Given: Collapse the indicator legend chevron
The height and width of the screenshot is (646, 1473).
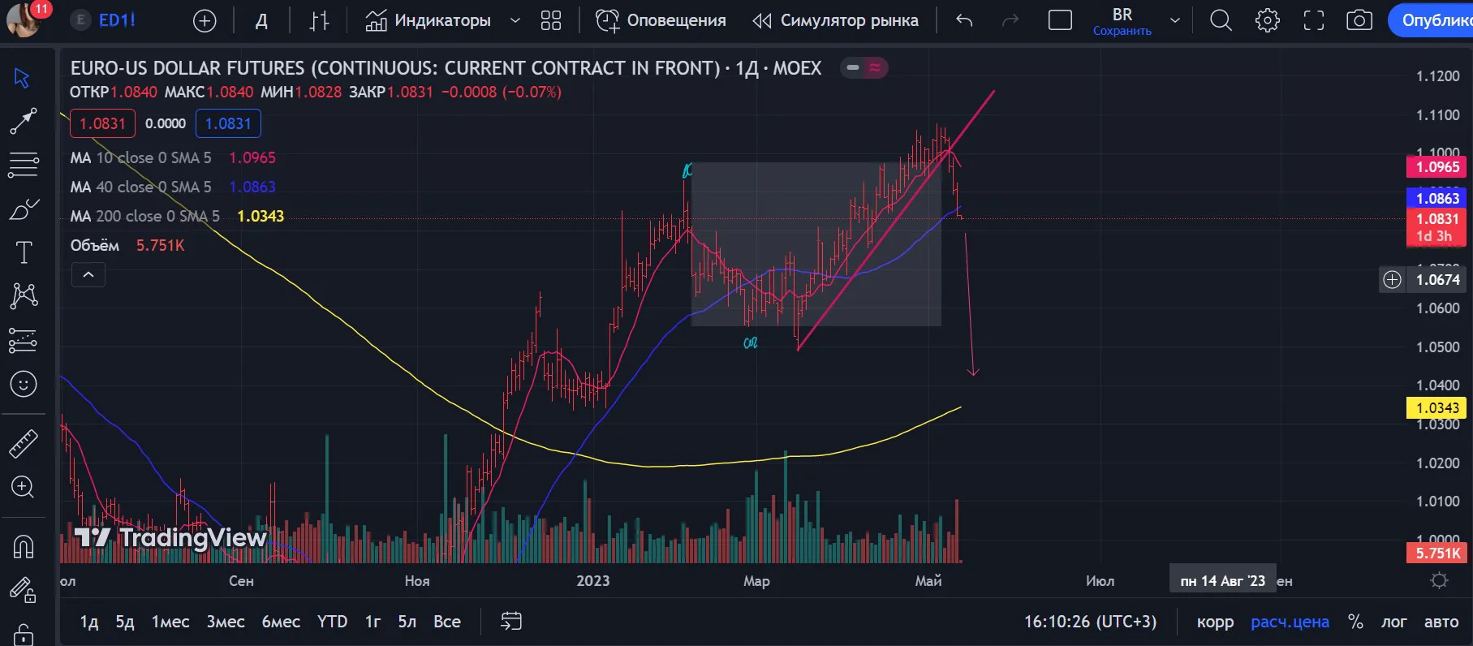Looking at the screenshot, I should [88, 275].
